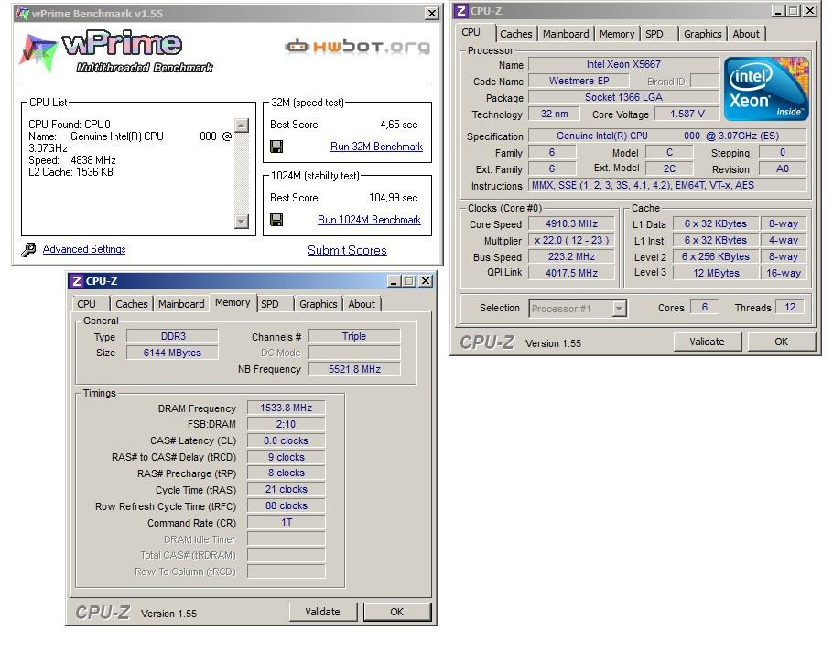
Task: Open the Processor #1 selection dropdown
Action: tap(619, 308)
